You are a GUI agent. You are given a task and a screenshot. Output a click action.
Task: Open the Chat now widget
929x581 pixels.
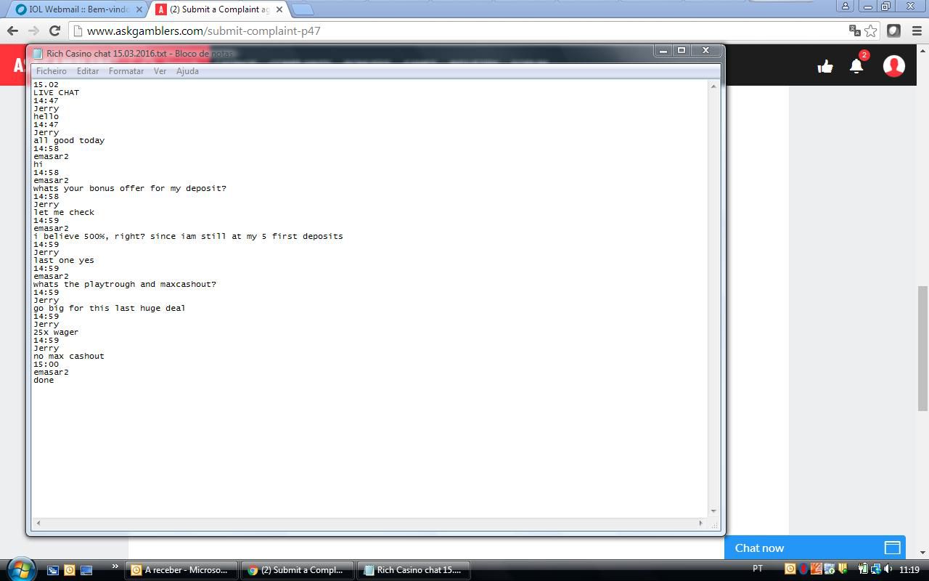pyautogui.click(x=815, y=548)
